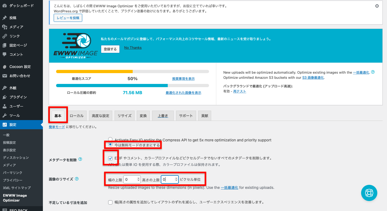Click the 簡単モード link

[x=57, y=127]
